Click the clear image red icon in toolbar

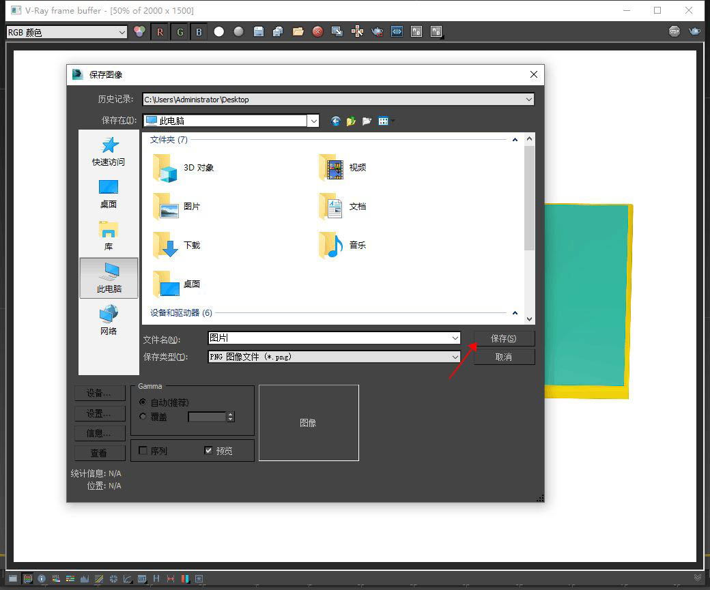point(318,31)
